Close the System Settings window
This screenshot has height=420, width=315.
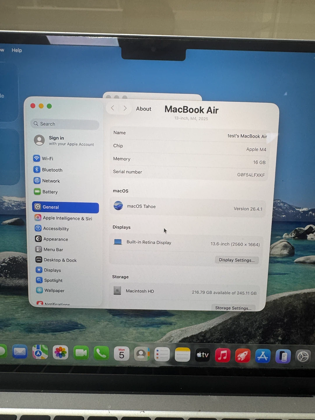(x=33, y=106)
